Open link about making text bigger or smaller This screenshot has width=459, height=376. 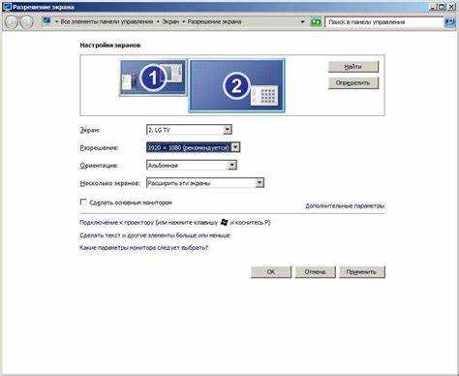click(x=155, y=235)
